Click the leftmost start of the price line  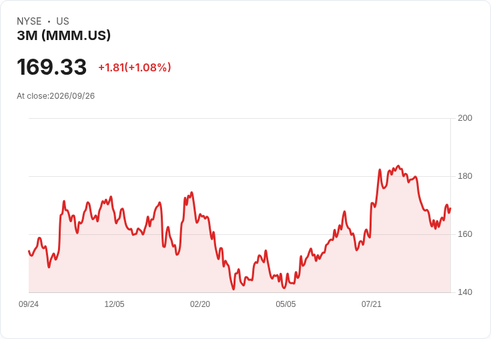point(29,251)
